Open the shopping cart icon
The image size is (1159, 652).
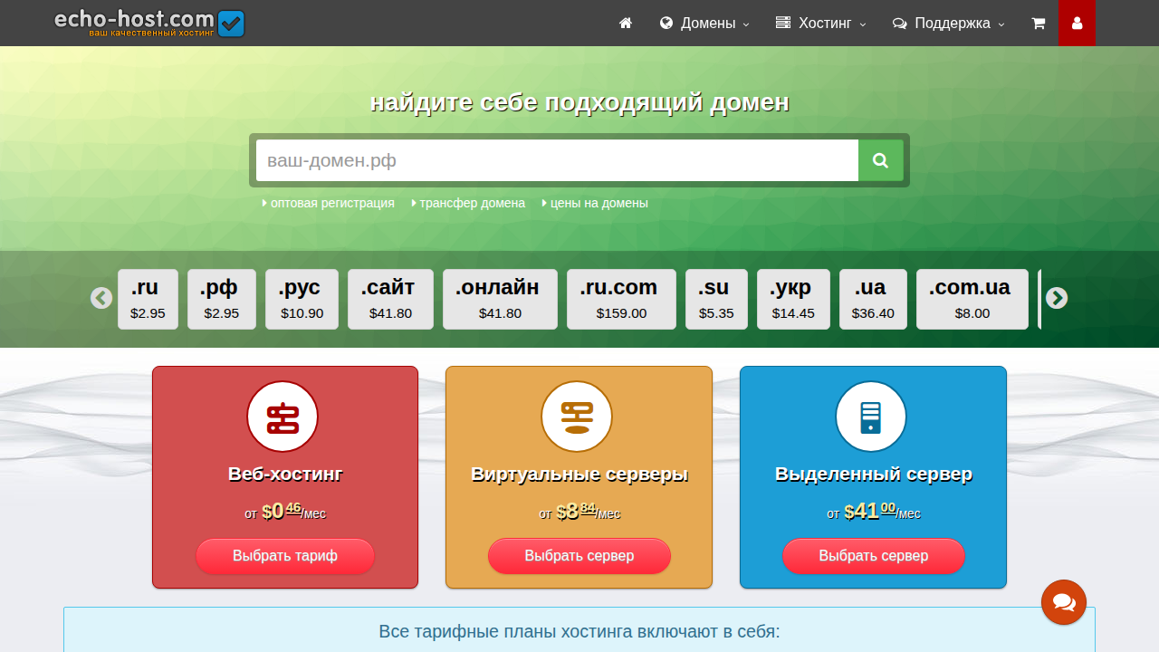pyautogui.click(x=1039, y=23)
